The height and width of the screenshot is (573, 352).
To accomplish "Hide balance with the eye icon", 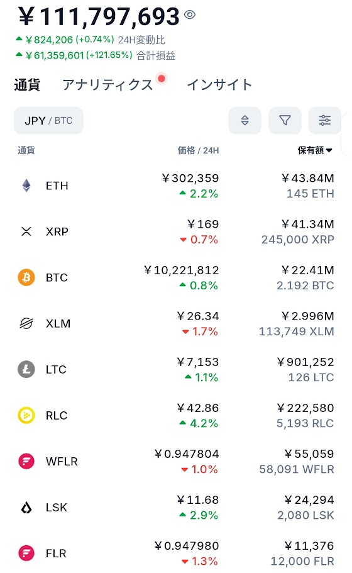I will pos(189,14).
